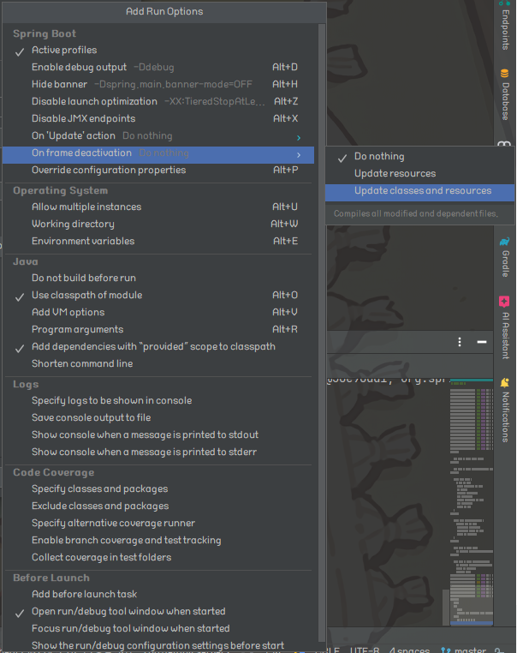Choose Show the run/debug configuration settings before start
The image size is (517, 653).
click(158, 645)
